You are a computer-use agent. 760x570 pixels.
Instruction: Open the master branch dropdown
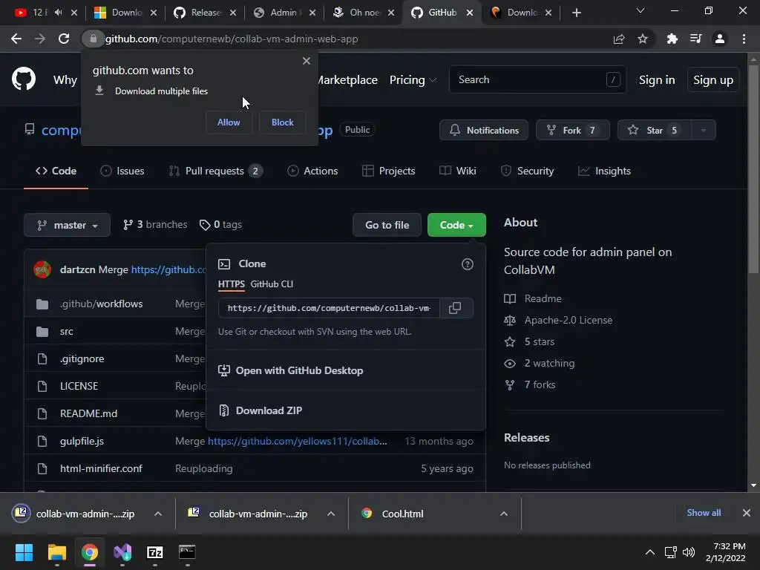point(67,225)
